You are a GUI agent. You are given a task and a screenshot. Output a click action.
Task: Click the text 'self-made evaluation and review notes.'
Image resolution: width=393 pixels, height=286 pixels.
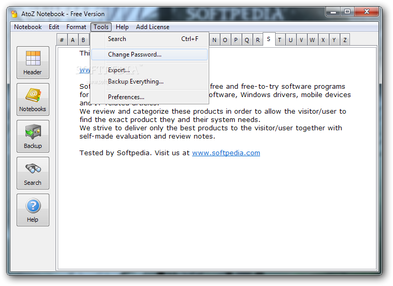coord(147,137)
